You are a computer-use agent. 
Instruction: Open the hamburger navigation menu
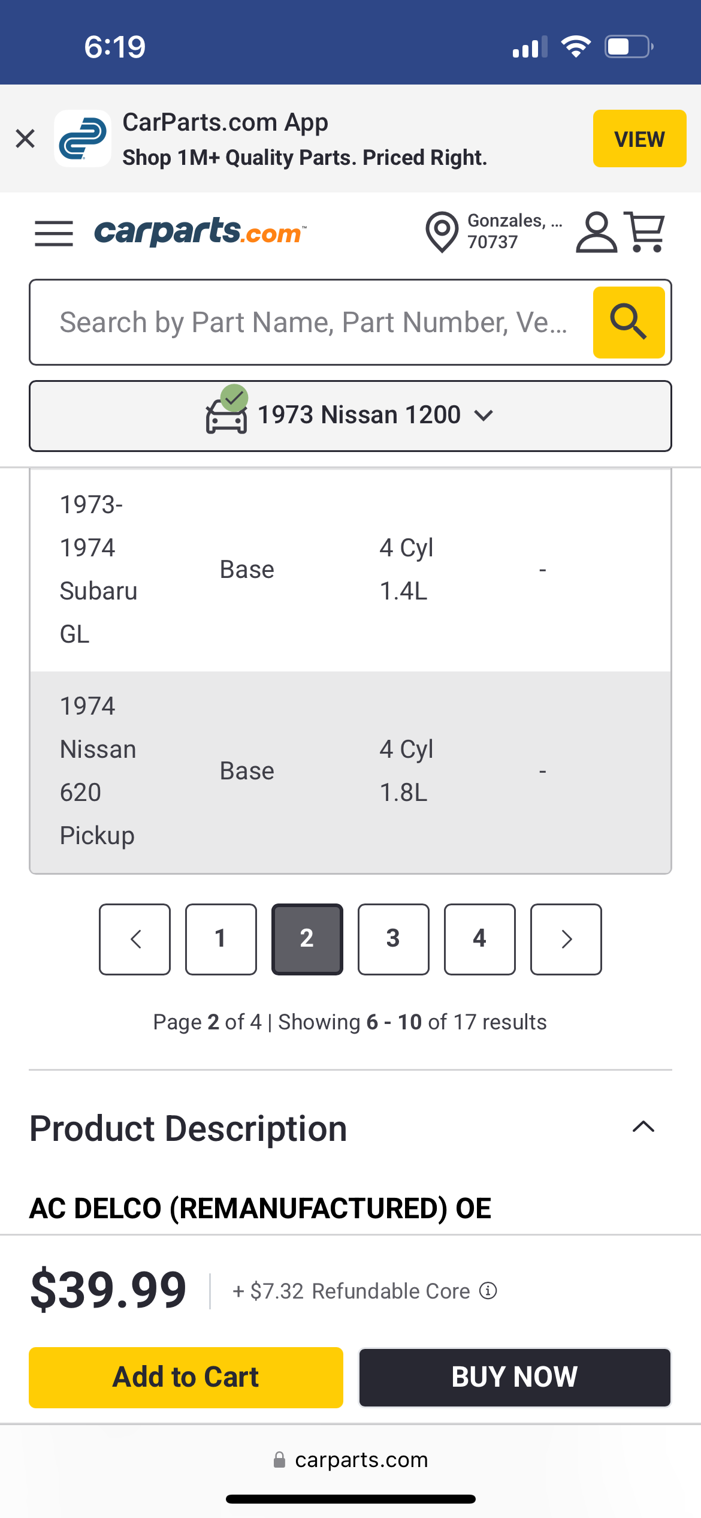coord(54,233)
